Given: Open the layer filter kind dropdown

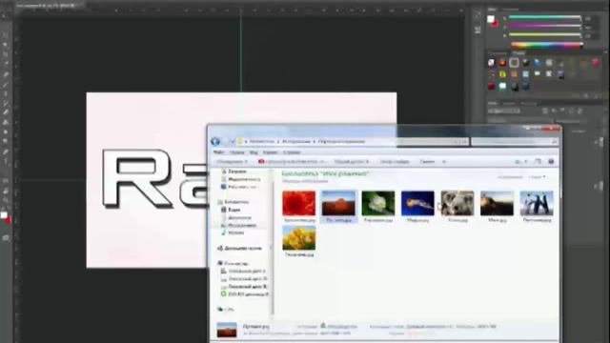Looking at the screenshot, I should (504, 111).
